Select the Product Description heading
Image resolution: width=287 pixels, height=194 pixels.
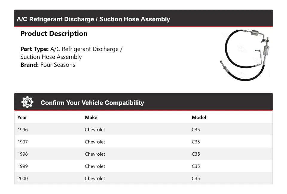click(x=54, y=34)
